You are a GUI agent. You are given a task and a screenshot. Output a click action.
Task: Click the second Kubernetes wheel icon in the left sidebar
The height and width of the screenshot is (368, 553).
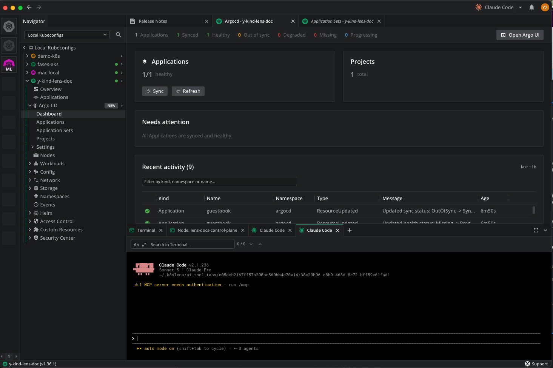pyautogui.click(x=9, y=46)
